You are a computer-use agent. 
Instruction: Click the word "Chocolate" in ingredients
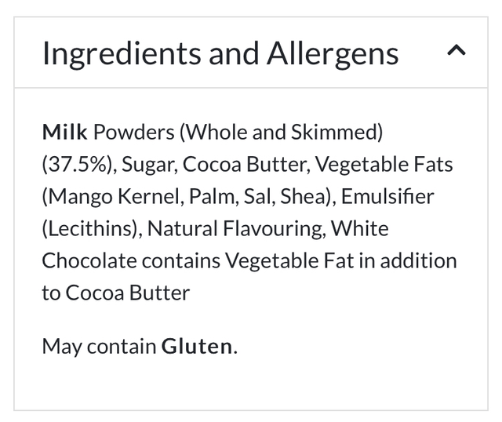pos(88,260)
